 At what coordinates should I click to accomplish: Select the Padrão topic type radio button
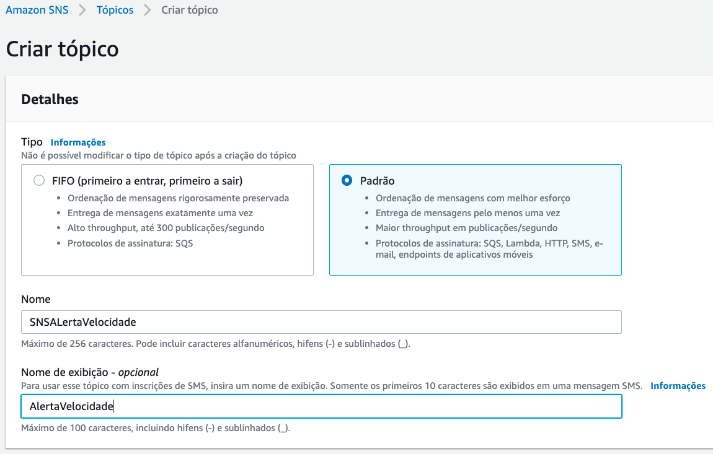(x=347, y=180)
